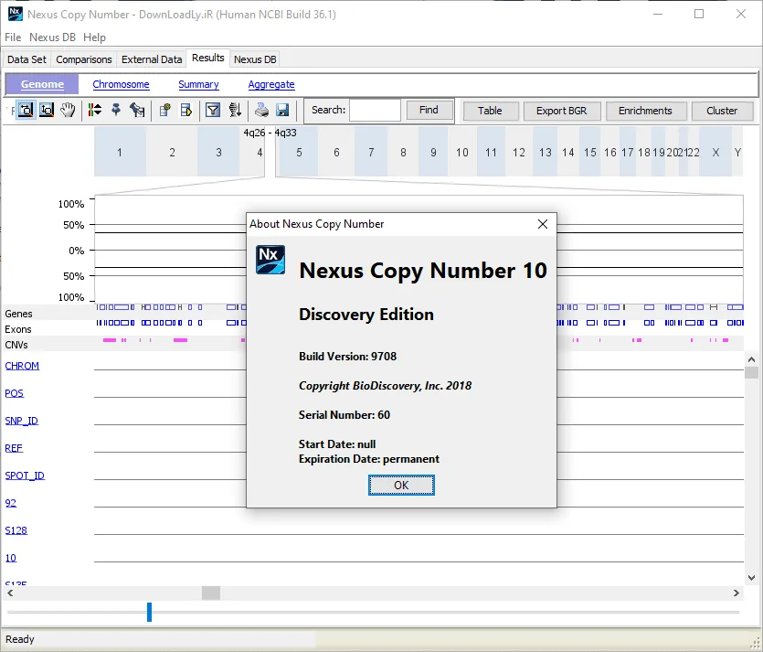Screen dimensions: 763x652
Task: Click the blue pushpin icon
Action: (x=116, y=110)
